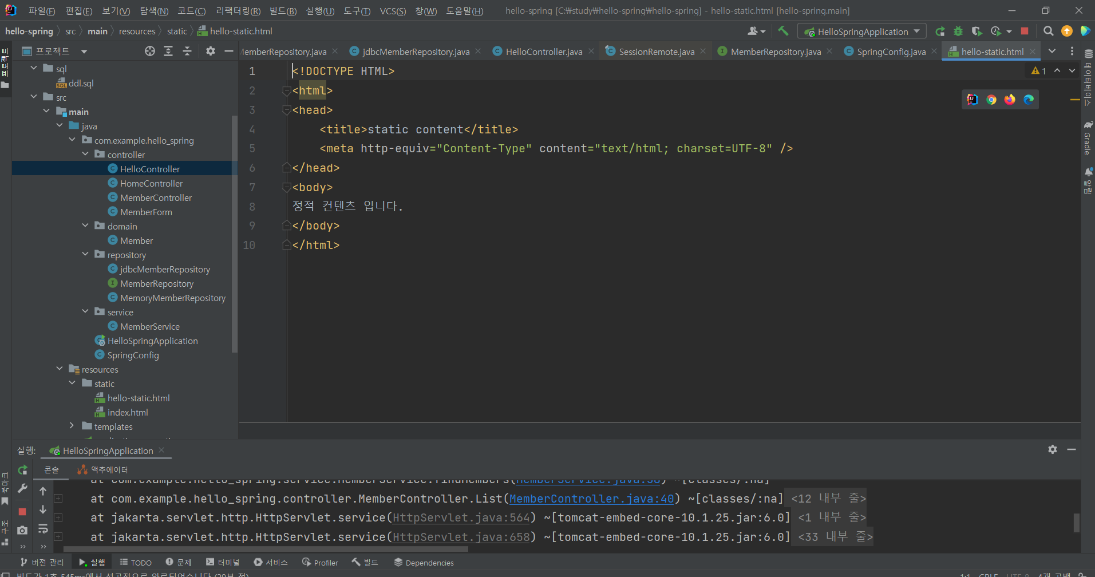This screenshot has height=577, width=1095.
Task: Hide the project tool window
Action: point(229,51)
